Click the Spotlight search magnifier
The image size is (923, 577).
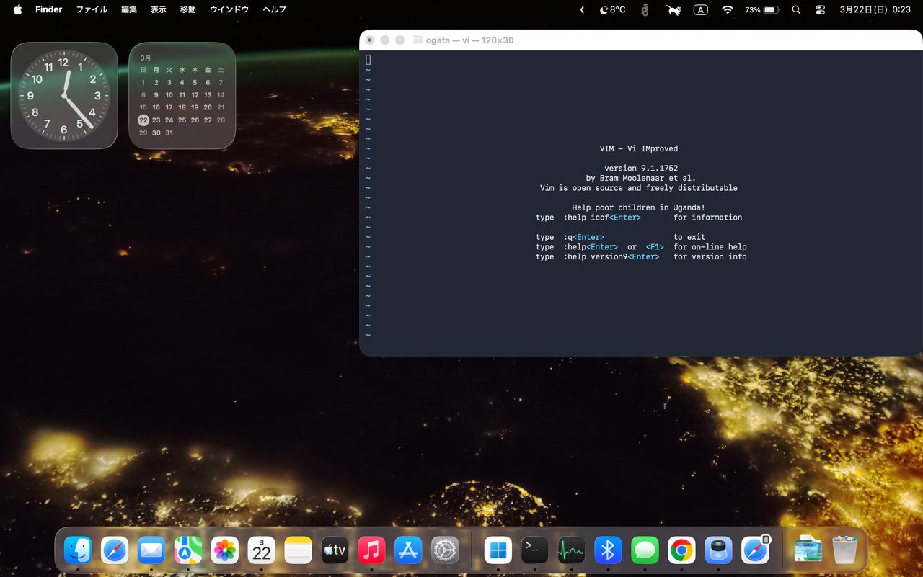coord(796,10)
